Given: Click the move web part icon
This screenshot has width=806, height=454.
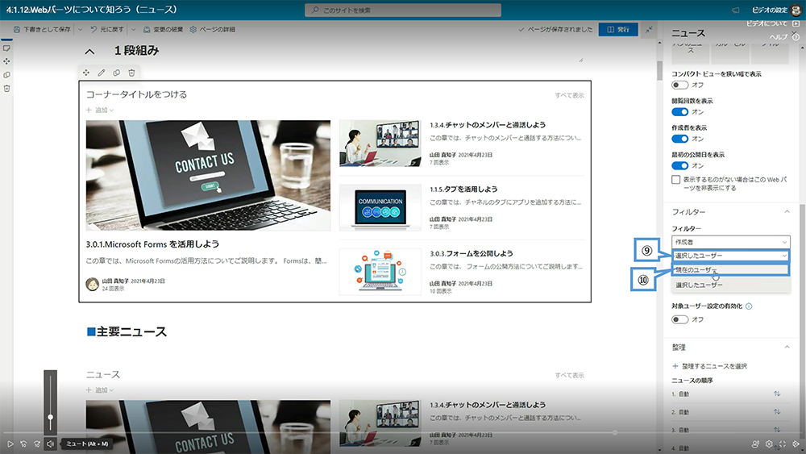Looking at the screenshot, I should 86,73.
